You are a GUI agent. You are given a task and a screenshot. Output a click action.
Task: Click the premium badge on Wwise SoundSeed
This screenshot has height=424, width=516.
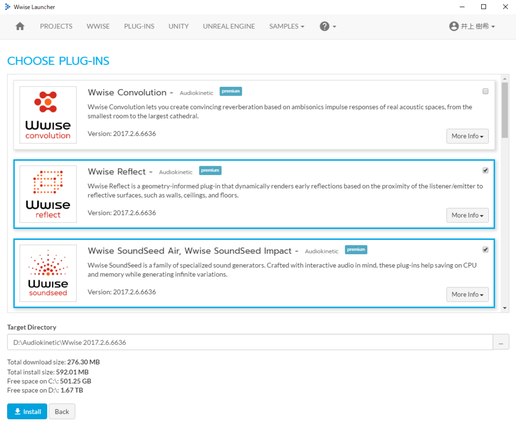356,250
